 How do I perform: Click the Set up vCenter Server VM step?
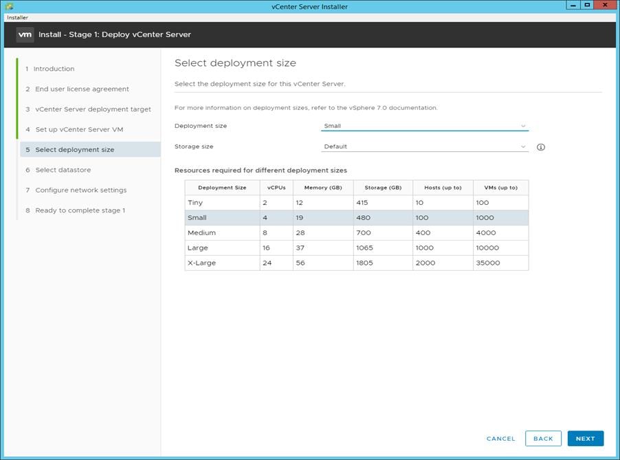(76, 129)
